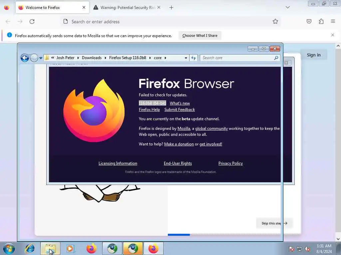This screenshot has height=255, width=341.
Task: Open the Save to Pocket icon
Action: (309, 21)
